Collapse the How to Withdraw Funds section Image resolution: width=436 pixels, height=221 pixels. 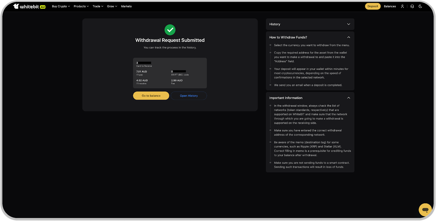click(x=349, y=37)
